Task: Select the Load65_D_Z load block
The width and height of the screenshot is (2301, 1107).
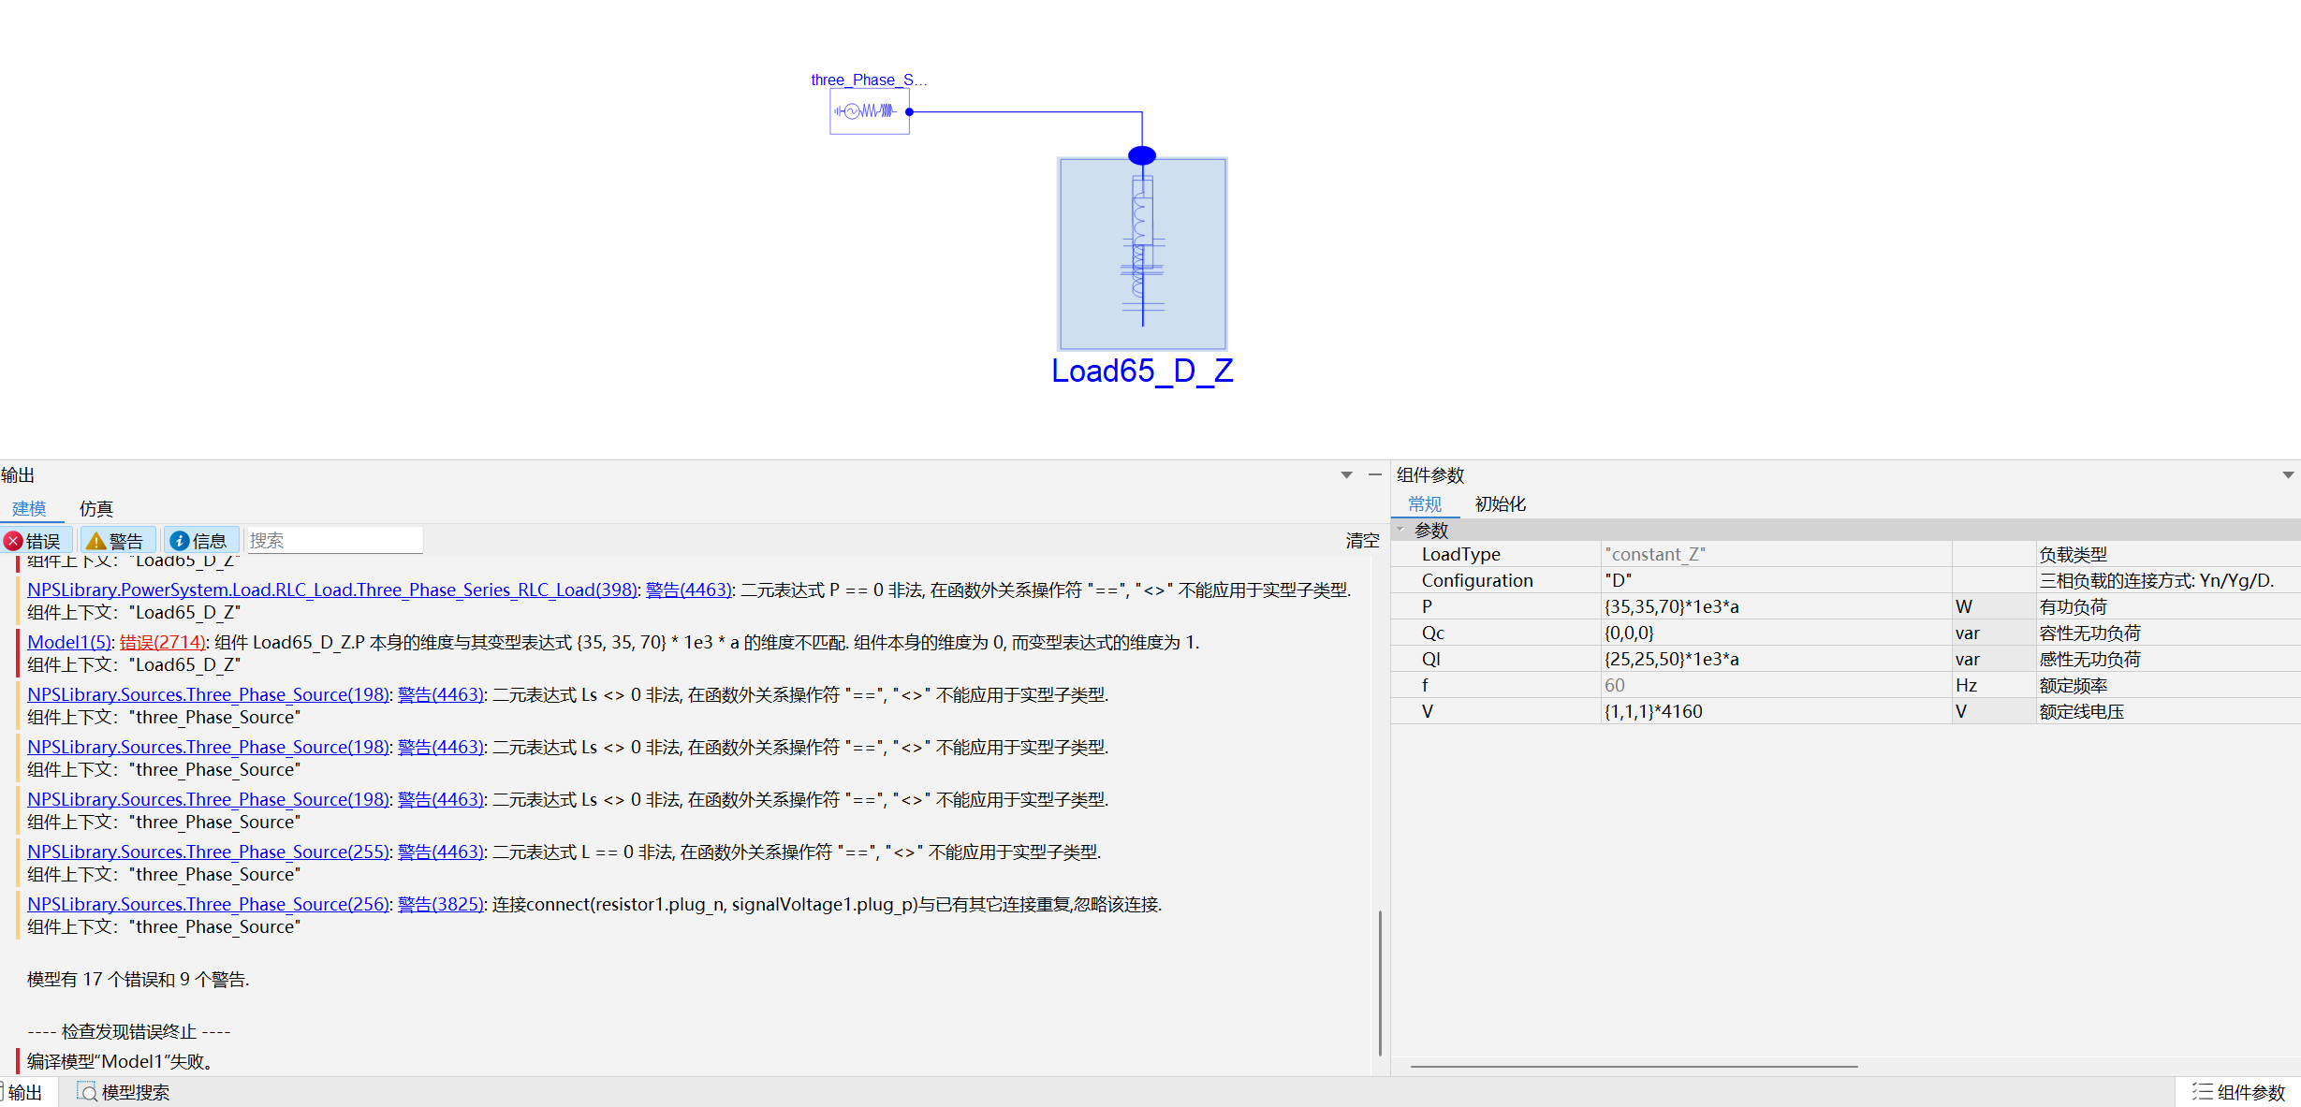Action: 1142,254
